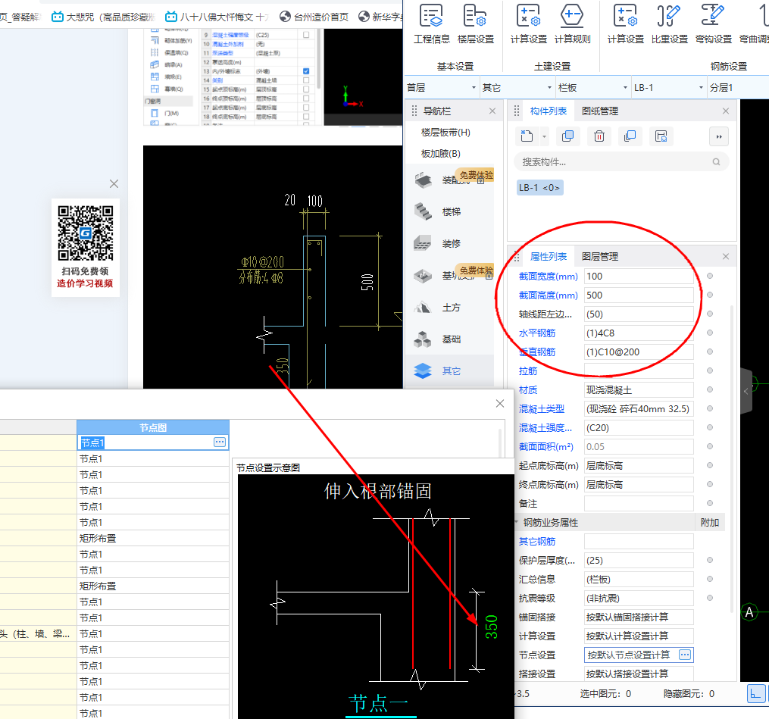The height and width of the screenshot is (719, 769).
Task: Open 工程信息 project info
Action: click(x=431, y=24)
